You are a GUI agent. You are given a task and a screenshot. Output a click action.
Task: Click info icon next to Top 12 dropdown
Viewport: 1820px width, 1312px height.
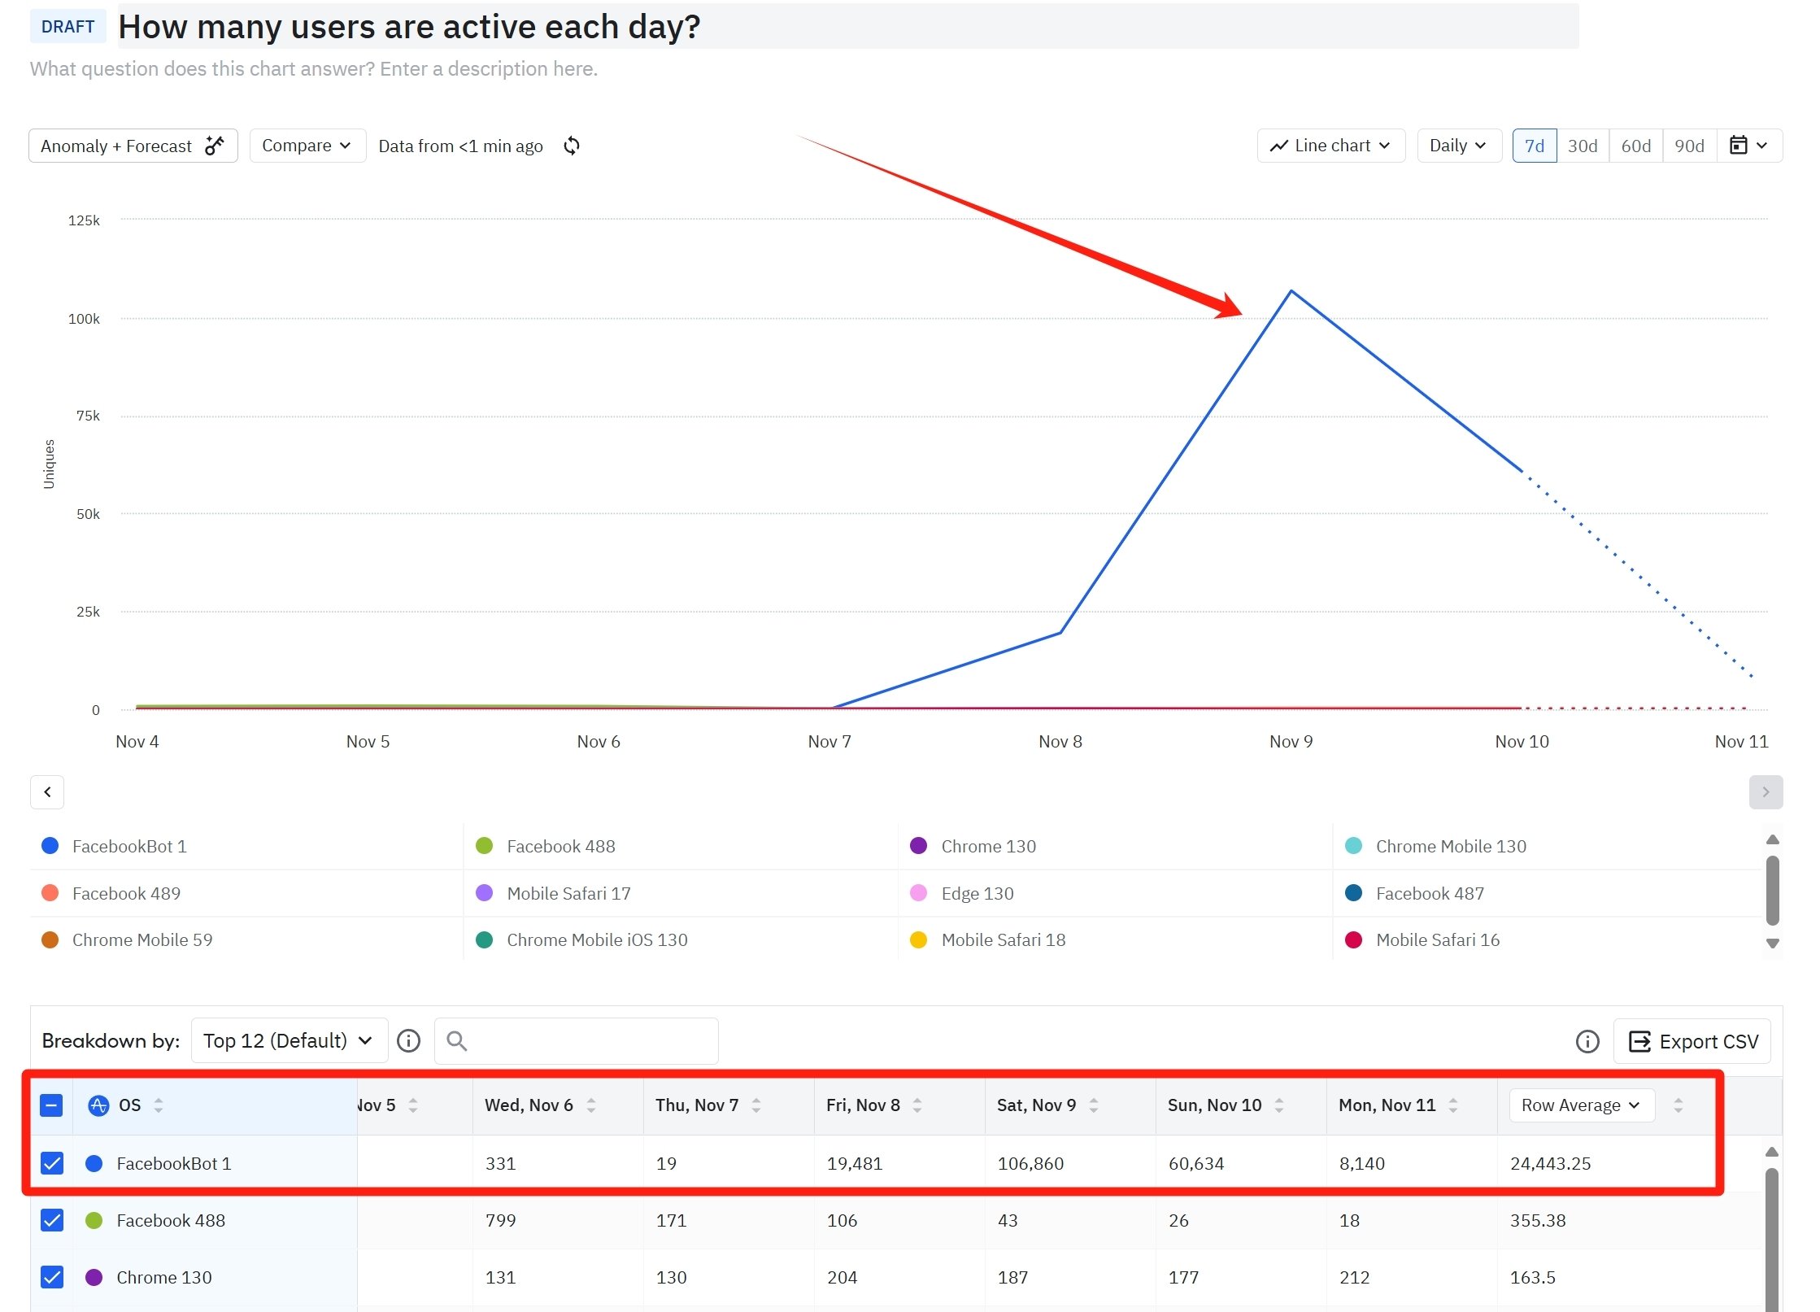pos(408,1040)
